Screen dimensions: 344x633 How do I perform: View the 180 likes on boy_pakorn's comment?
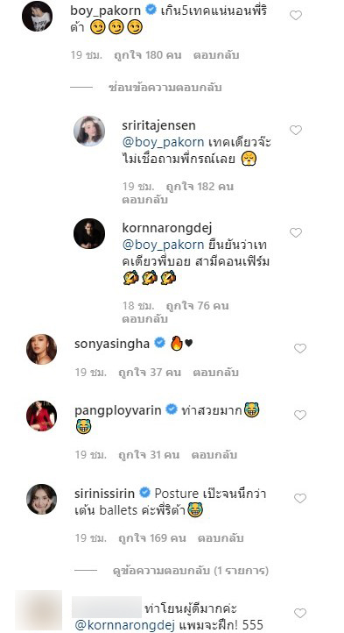pyautogui.click(x=150, y=55)
